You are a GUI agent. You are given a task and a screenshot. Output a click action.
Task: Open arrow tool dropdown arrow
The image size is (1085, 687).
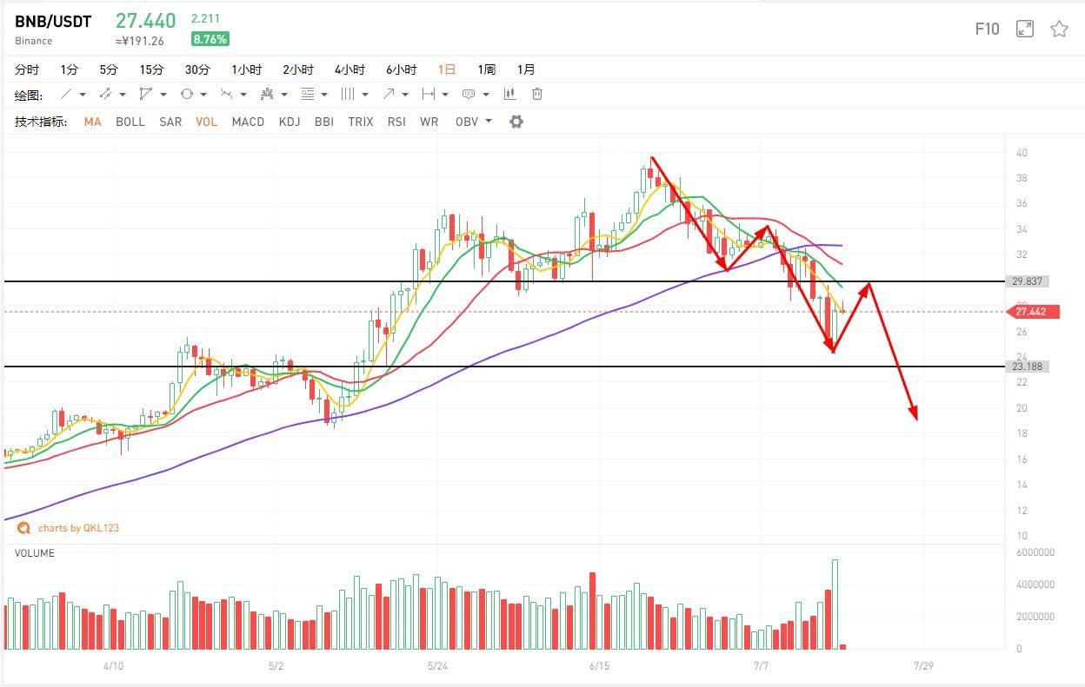405,95
